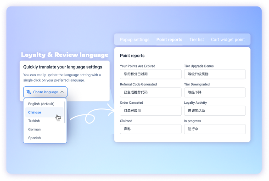Focus the Tier Downgraded text field

click(215, 92)
